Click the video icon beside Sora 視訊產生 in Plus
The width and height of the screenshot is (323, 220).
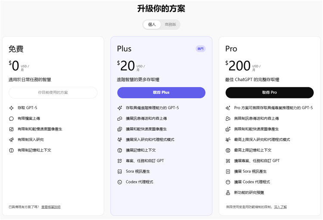[x=120, y=171]
